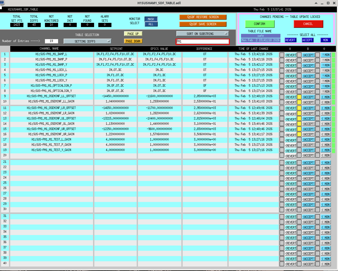338x271 pixels.
Task: Uncheck yellow accept box for OSEMINF_LL_OFFSET row
Action: click(x=299, y=97)
